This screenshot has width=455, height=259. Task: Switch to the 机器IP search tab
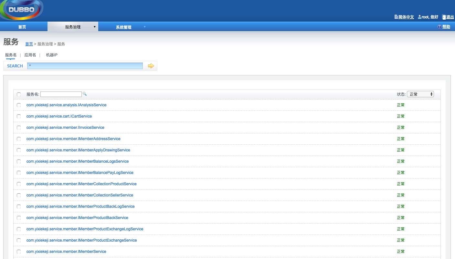pos(51,55)
